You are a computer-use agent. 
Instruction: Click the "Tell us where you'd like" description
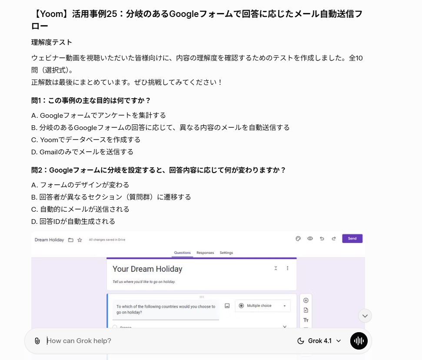pos(144,282)
